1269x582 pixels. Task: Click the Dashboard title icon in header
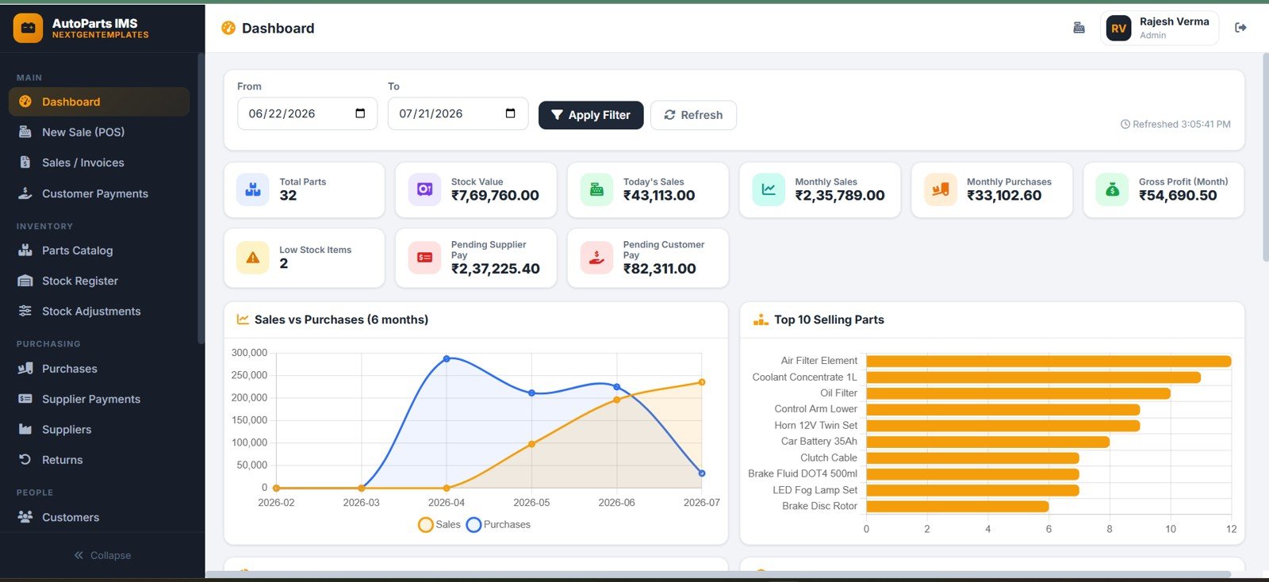click(x=228, y=28)
